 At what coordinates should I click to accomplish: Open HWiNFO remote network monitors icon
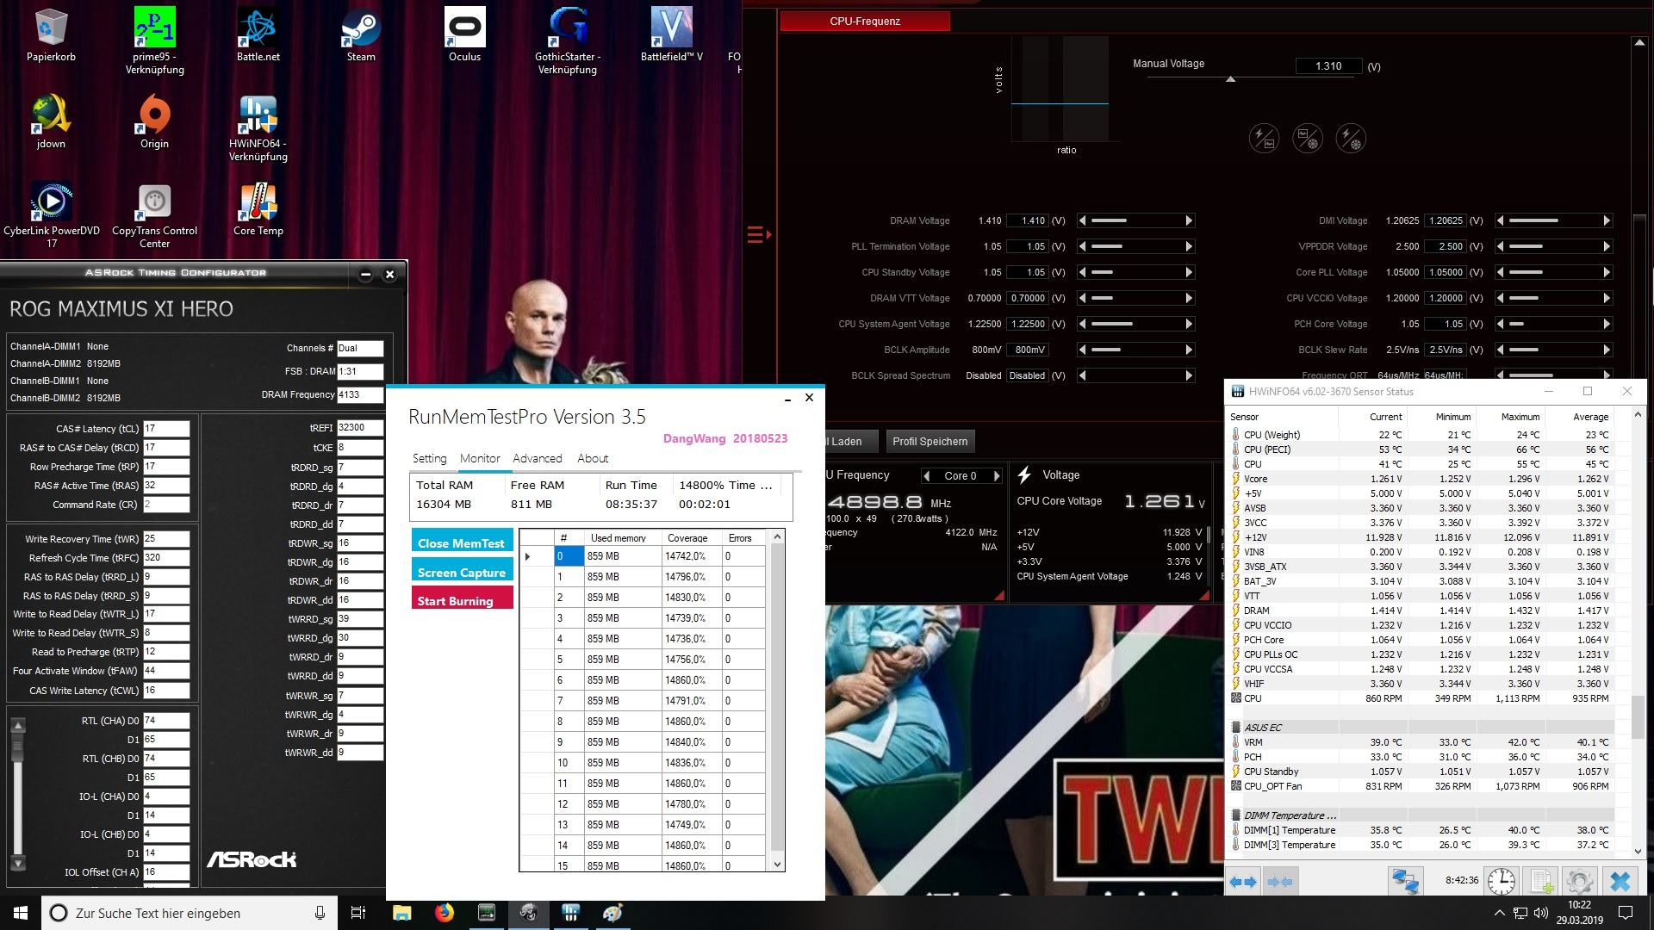[x=1405, y=881]
